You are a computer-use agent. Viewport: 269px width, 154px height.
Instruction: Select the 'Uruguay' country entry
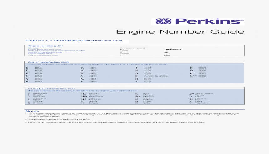[x=95, y=100]
